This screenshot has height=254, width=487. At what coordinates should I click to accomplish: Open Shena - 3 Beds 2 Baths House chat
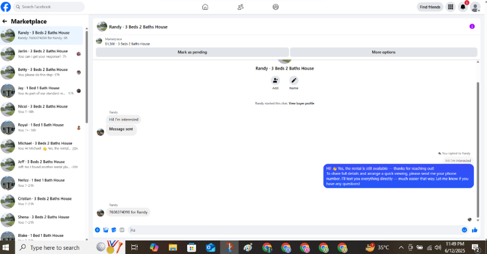click(42, 220)
